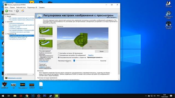Screen dimensions: 175x98
Task: Click the ступенчатыми hyperlink
Action: tap(43, 62)
